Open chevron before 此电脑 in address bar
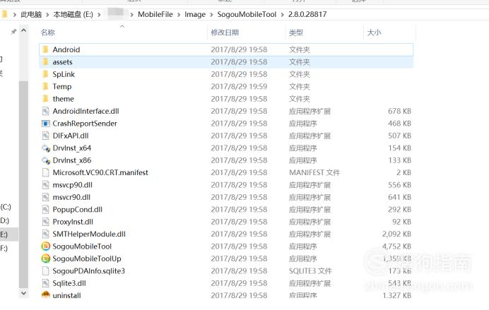489x310 pixels. (15, 14)
